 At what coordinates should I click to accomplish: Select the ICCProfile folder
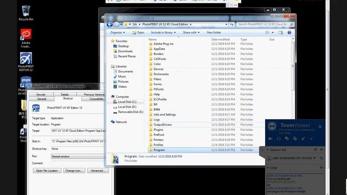pos(160,100)
